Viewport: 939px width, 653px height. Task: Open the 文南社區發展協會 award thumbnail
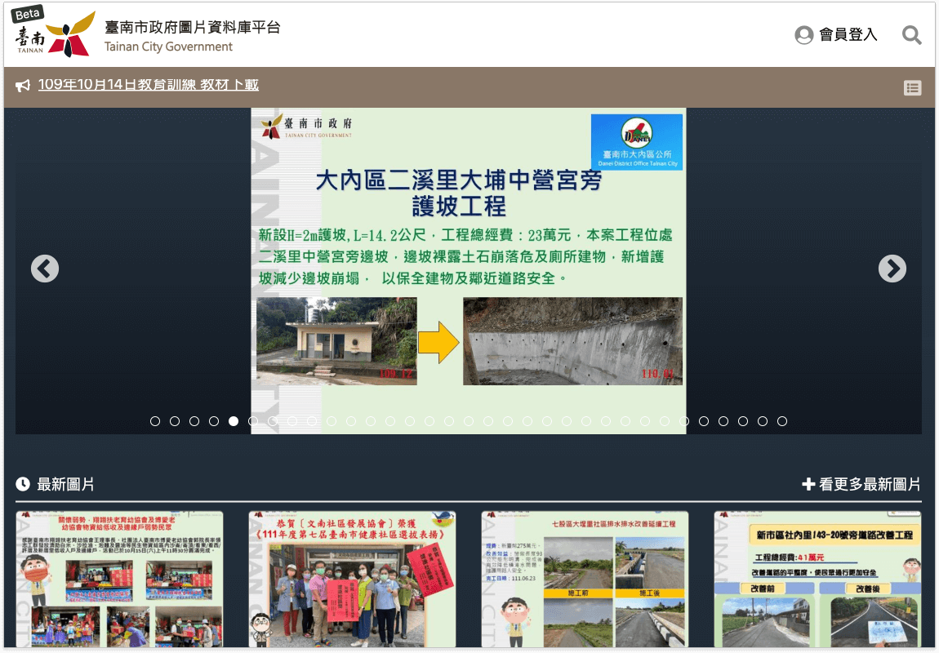click(352, 580)
